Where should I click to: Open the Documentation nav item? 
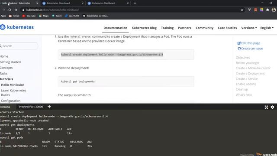(x=116, y=28)
